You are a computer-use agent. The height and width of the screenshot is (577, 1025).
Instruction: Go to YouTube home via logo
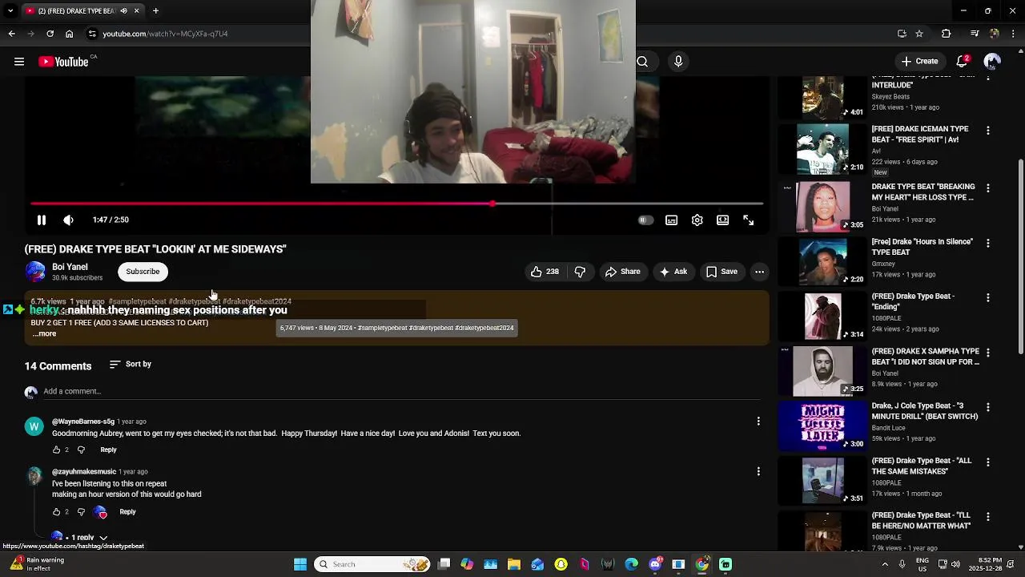tap(63, 62)
